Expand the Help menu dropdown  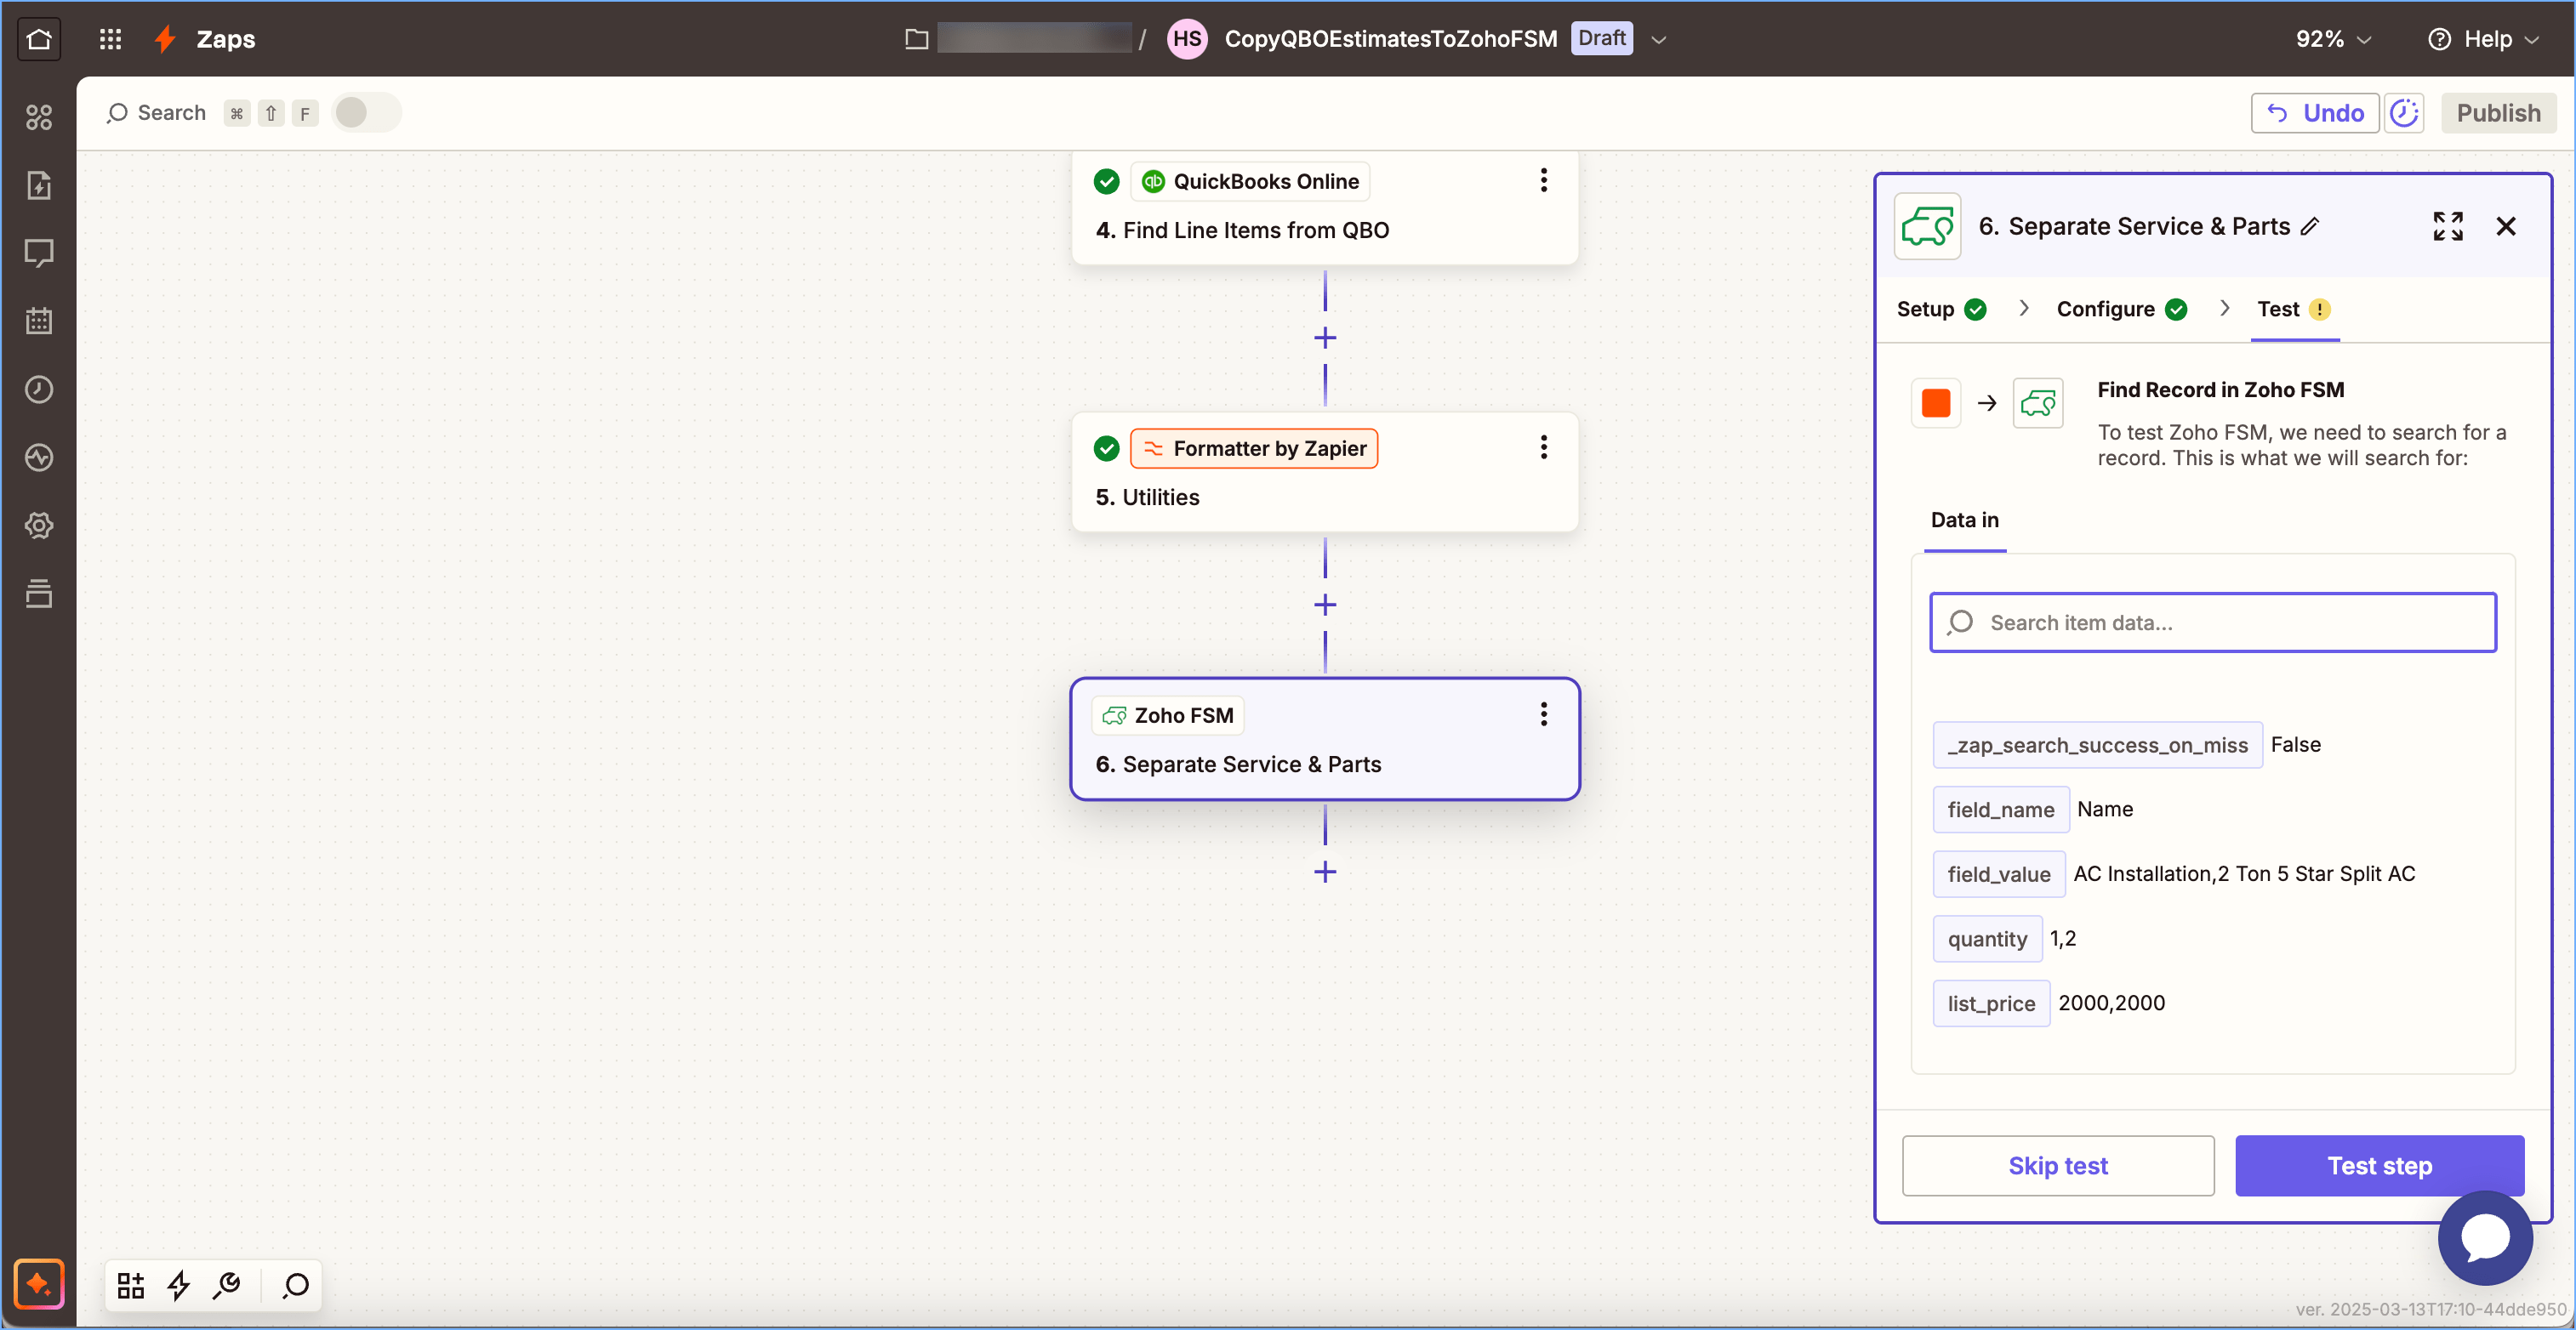[2485, 39]
